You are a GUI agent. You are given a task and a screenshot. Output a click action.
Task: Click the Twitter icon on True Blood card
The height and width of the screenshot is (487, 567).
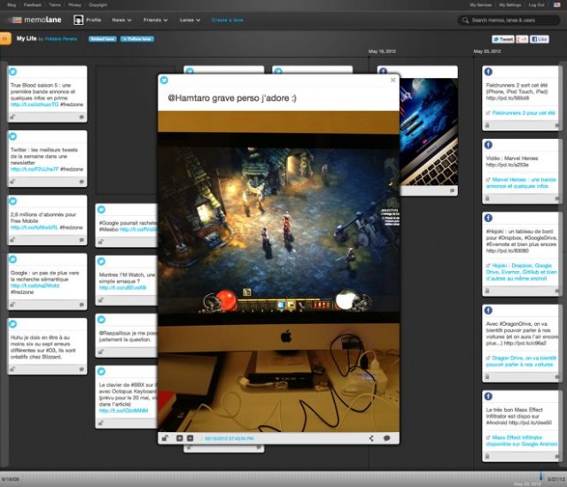coord(13,72)
